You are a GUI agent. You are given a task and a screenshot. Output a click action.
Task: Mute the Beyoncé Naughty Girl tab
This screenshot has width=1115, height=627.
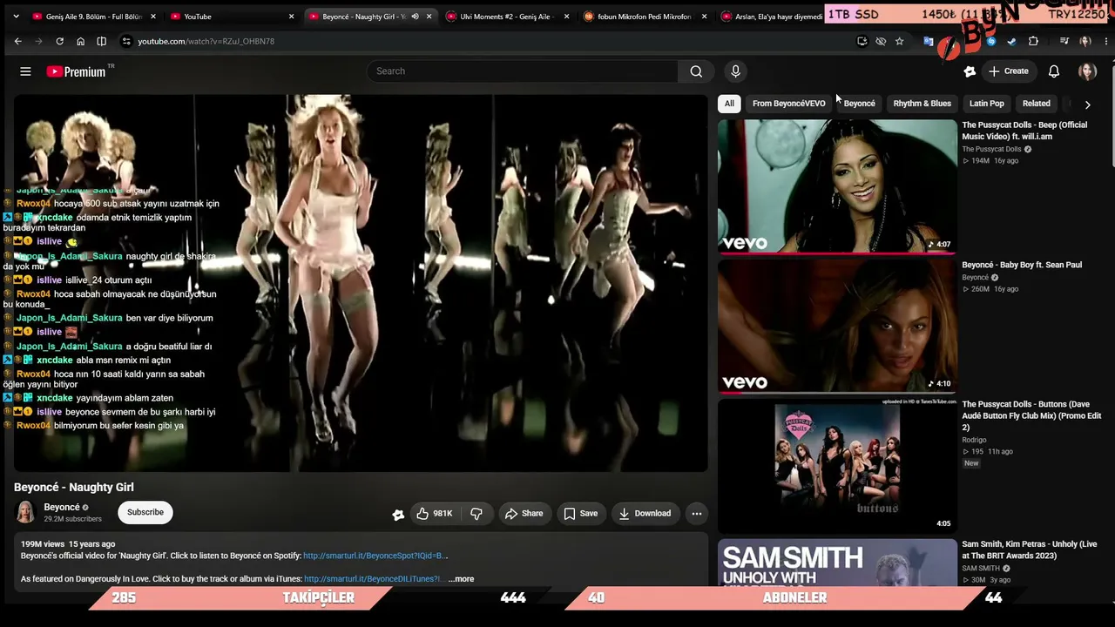[x=415, y=17]
